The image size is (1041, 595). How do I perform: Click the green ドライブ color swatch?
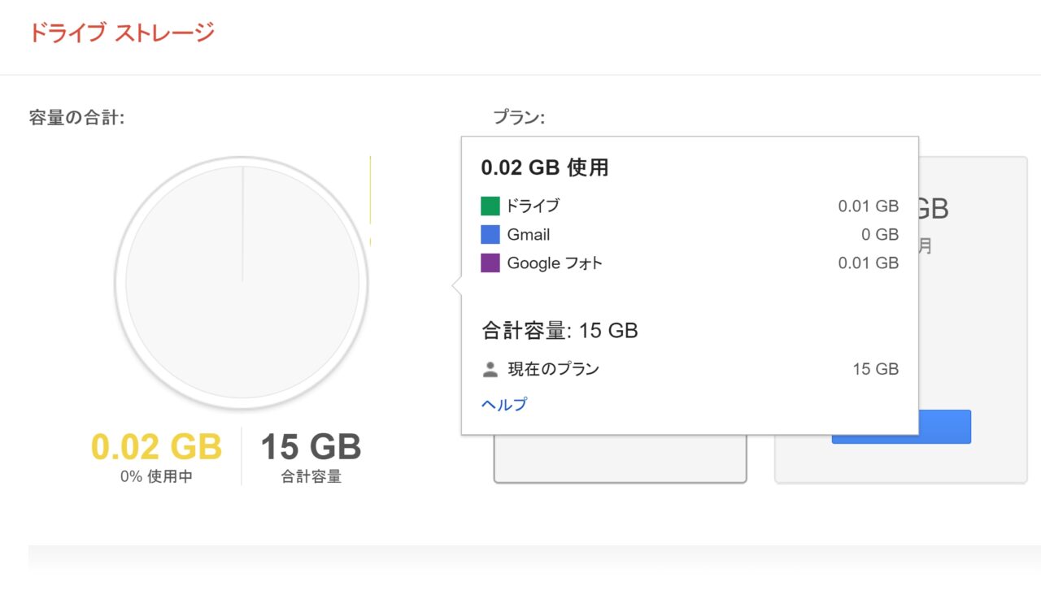[x=490, y=206]
